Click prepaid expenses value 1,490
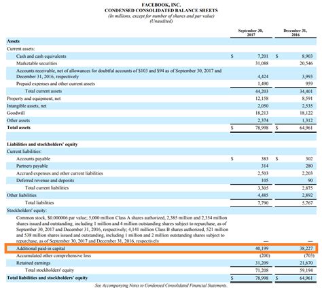Image resolution: width=322 pixels, height=288 pixels. pos(263,84)
